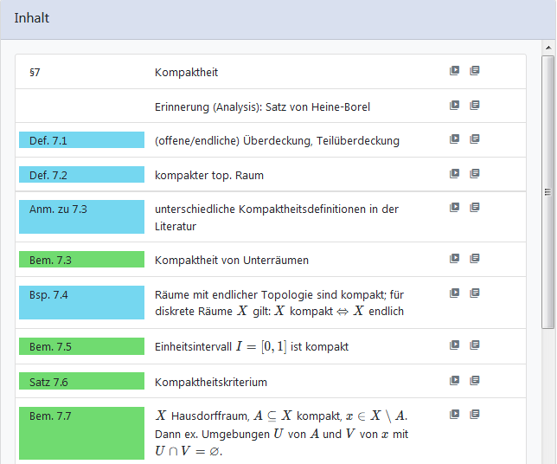Open notes for Bem. 7.7 Hausdorffraum
Viewport: 557px width, 464px height.
475,414
